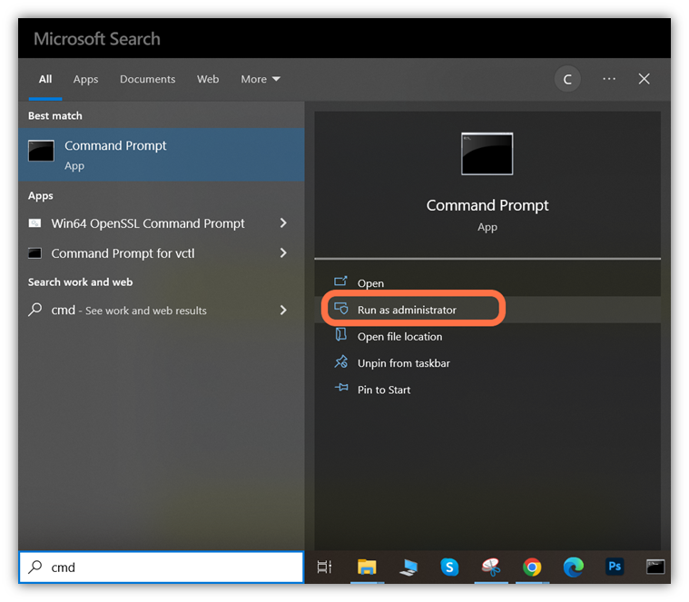Select Win64 OpenSSL Command Prompt result
Screen dimensions: 689x602
click(x=148, y=223)
